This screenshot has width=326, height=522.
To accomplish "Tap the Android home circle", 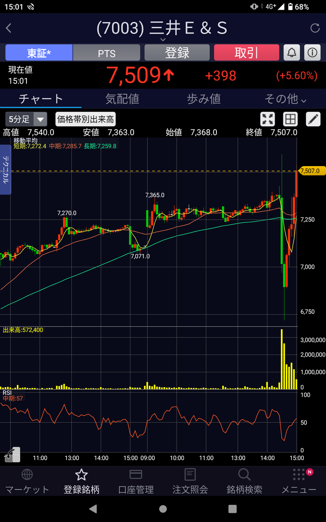I will (163, 509).
